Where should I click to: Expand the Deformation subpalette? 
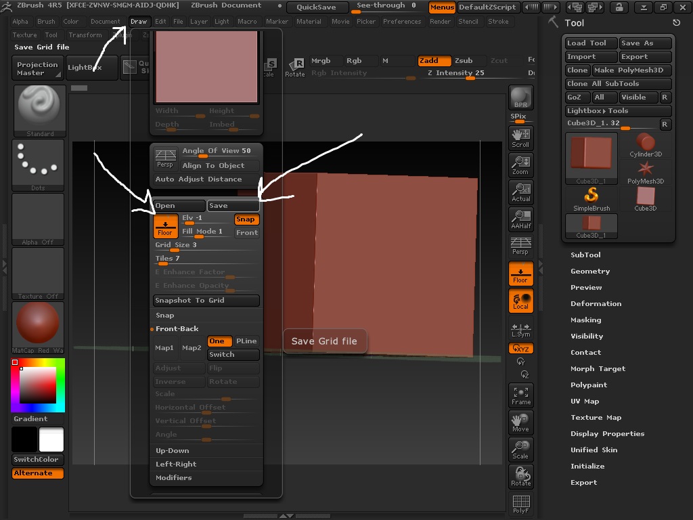point(596,303)
